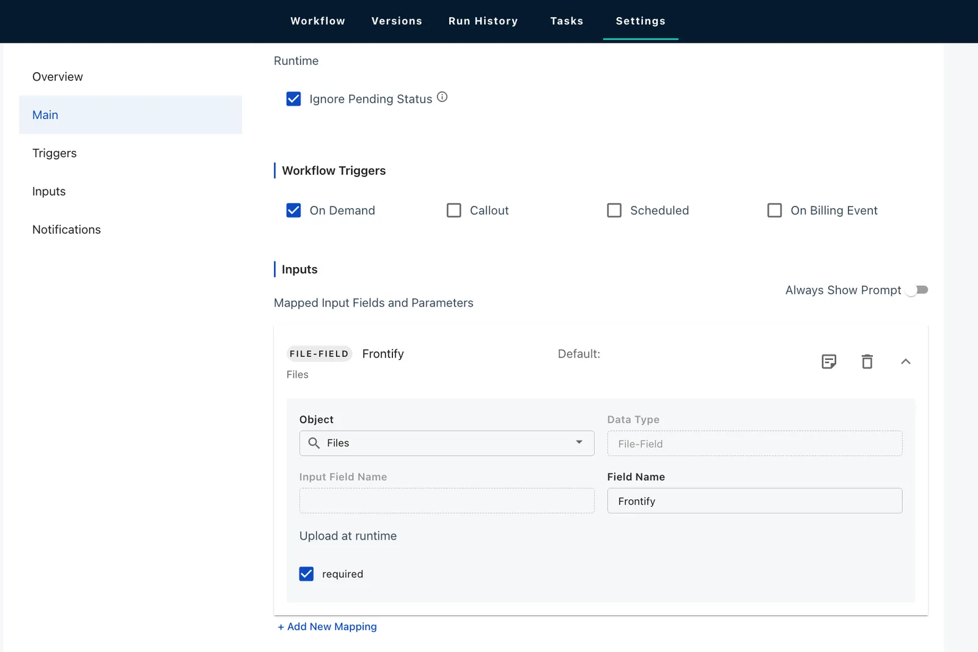Click into the Field Name input Frontify
This screenshot has width=978, height=652.
tap(754, 501)
